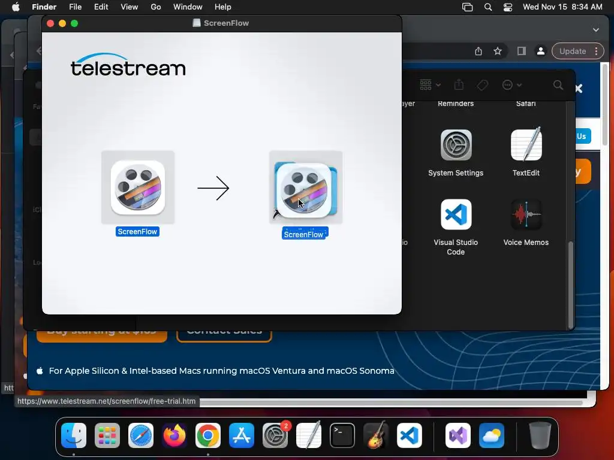
Task: Open the Go menu
Action: click(156, 7)
